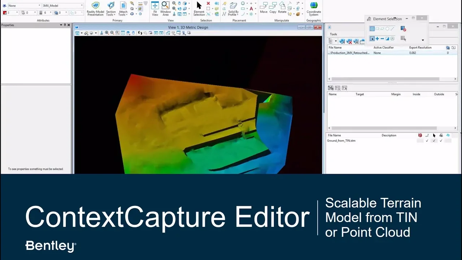462x260 pixels.
Task: Select the Circle selection mode icon
Action: click(x=387, y=29)
